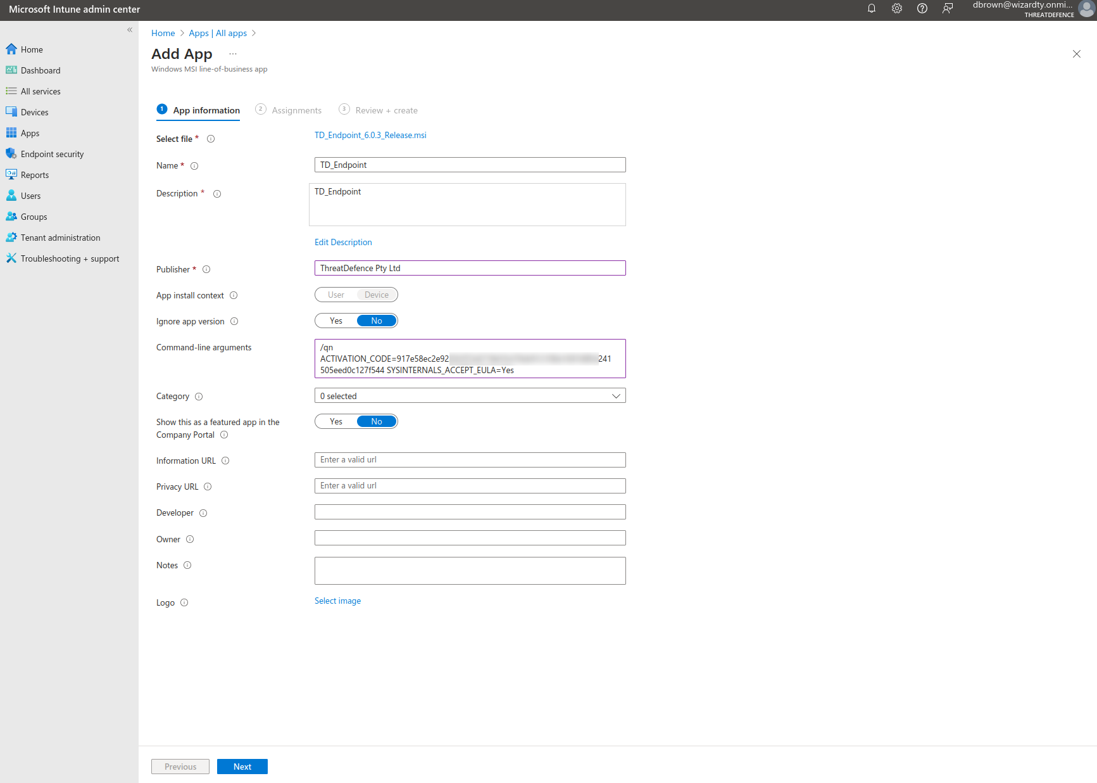Click the Dashboard sidebar icon
The width and height of the screenshot is (1097, 783).
[11, 70]
